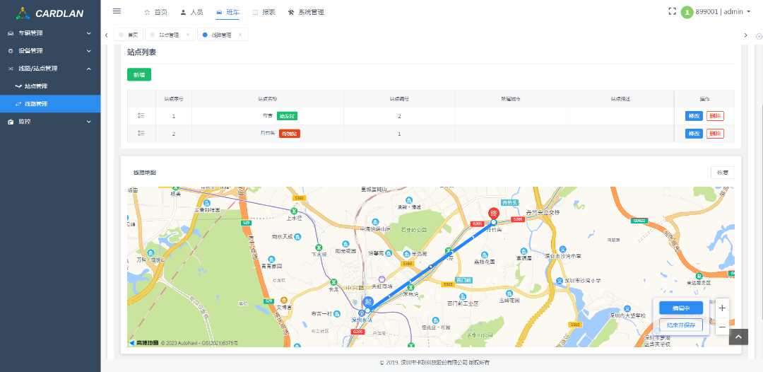The height and width of the screenshot is (372, 763).
Task: Open the 报表 top menu
Action: pos(264,12)
